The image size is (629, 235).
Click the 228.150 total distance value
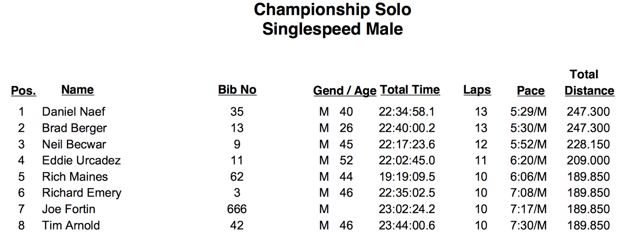[588, 144]
